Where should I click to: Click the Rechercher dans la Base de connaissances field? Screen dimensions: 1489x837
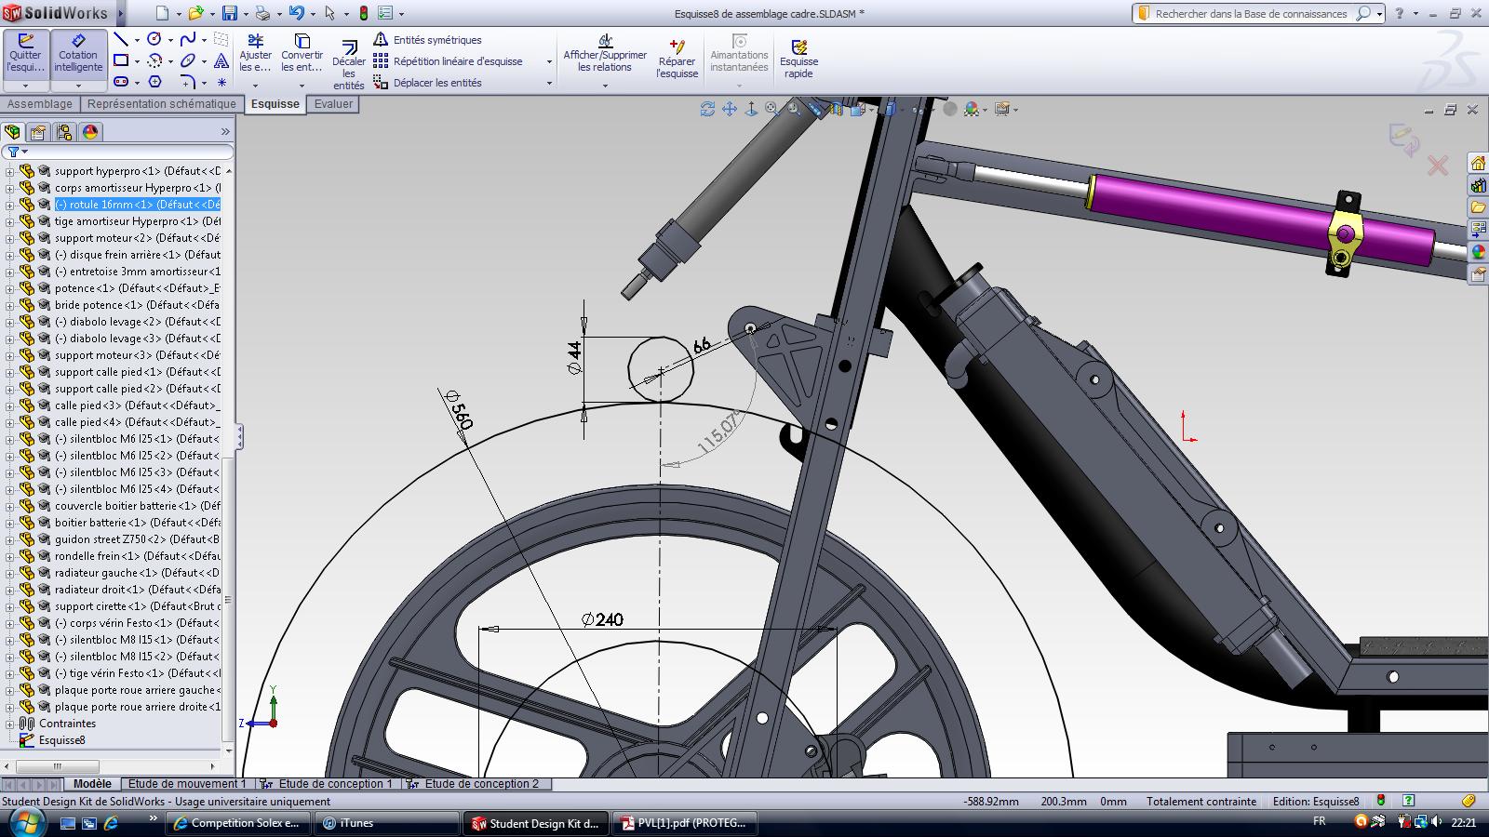tap(1251, 14)
